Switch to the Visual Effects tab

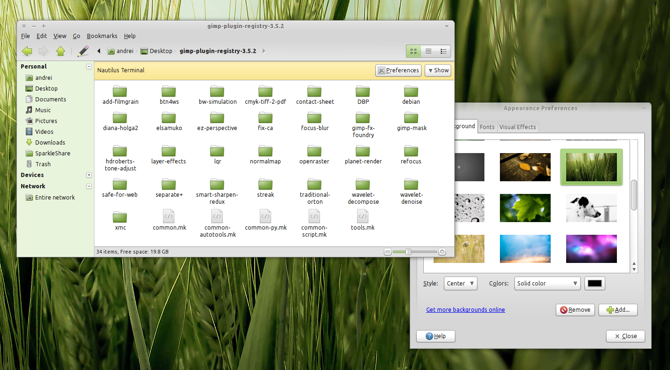(517, 127)
